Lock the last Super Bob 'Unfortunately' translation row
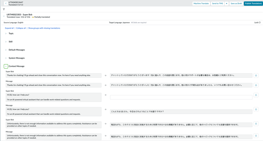 [256, 124]
